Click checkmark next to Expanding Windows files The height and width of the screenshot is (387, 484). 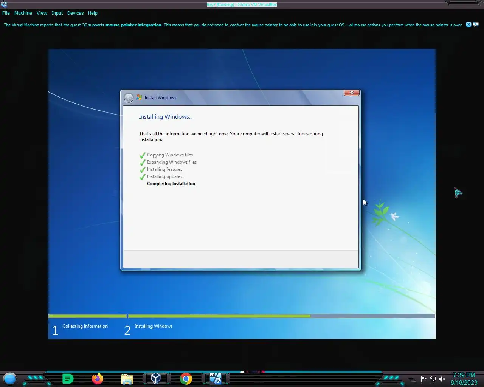[x=143, y=163]
